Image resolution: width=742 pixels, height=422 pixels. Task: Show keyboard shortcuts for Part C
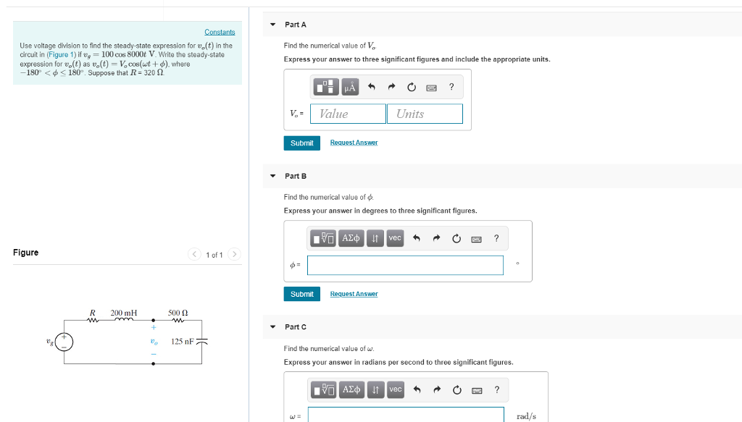[x=477, y=391]
